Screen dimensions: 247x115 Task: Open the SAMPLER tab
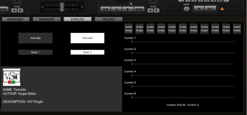coord(47,19)
